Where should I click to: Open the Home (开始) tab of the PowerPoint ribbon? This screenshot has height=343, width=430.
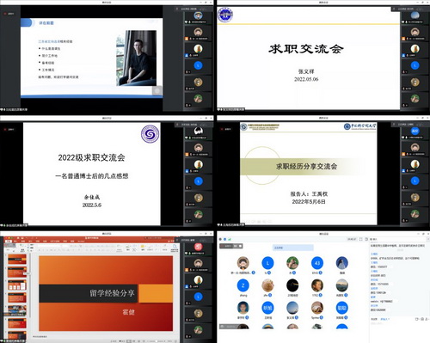coord(9,242)
